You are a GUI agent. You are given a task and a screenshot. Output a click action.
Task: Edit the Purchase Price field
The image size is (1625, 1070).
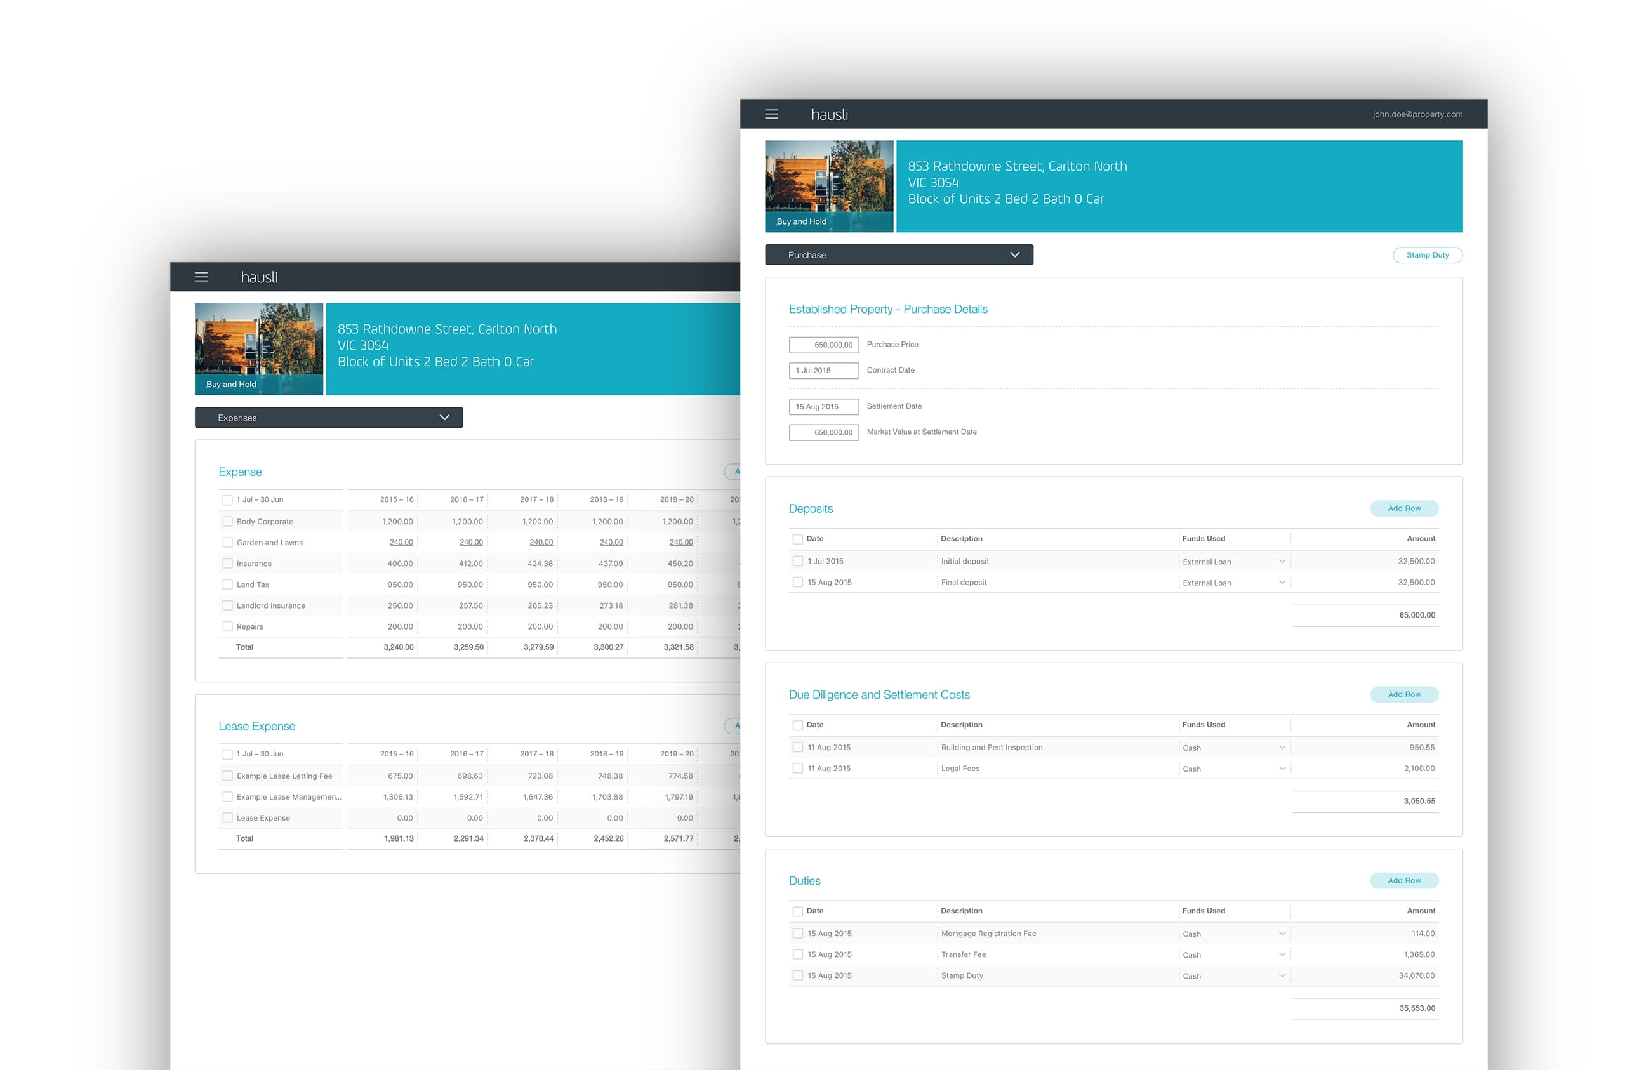823,345
